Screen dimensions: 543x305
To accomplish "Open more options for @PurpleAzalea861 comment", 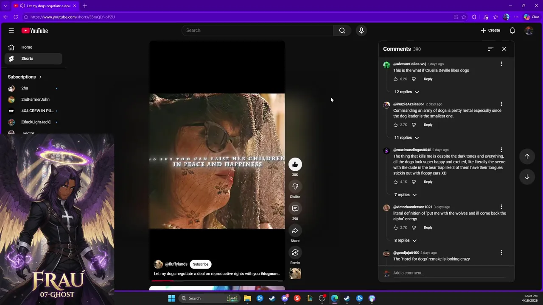I will pos(501,104).
